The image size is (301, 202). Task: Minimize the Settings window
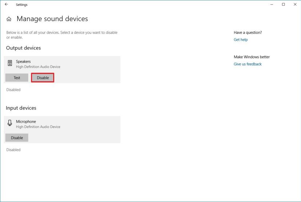pos(272,4)
